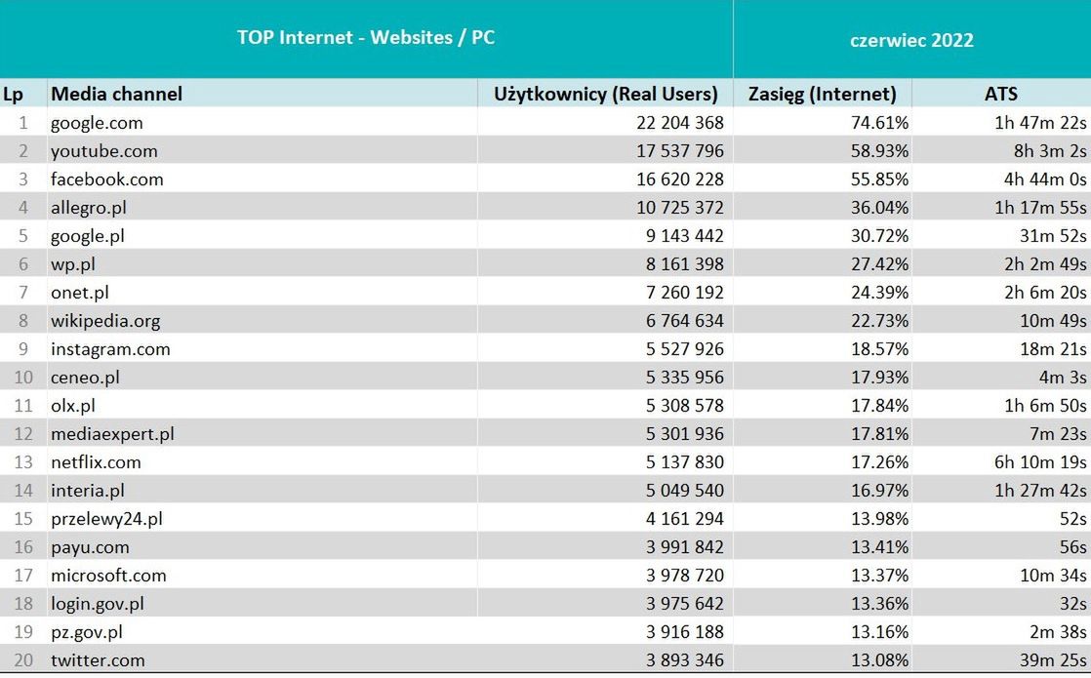Viewport: 1091px width, 678px height.
Task: Select the youtube.com row name
Action: (103, 151)
